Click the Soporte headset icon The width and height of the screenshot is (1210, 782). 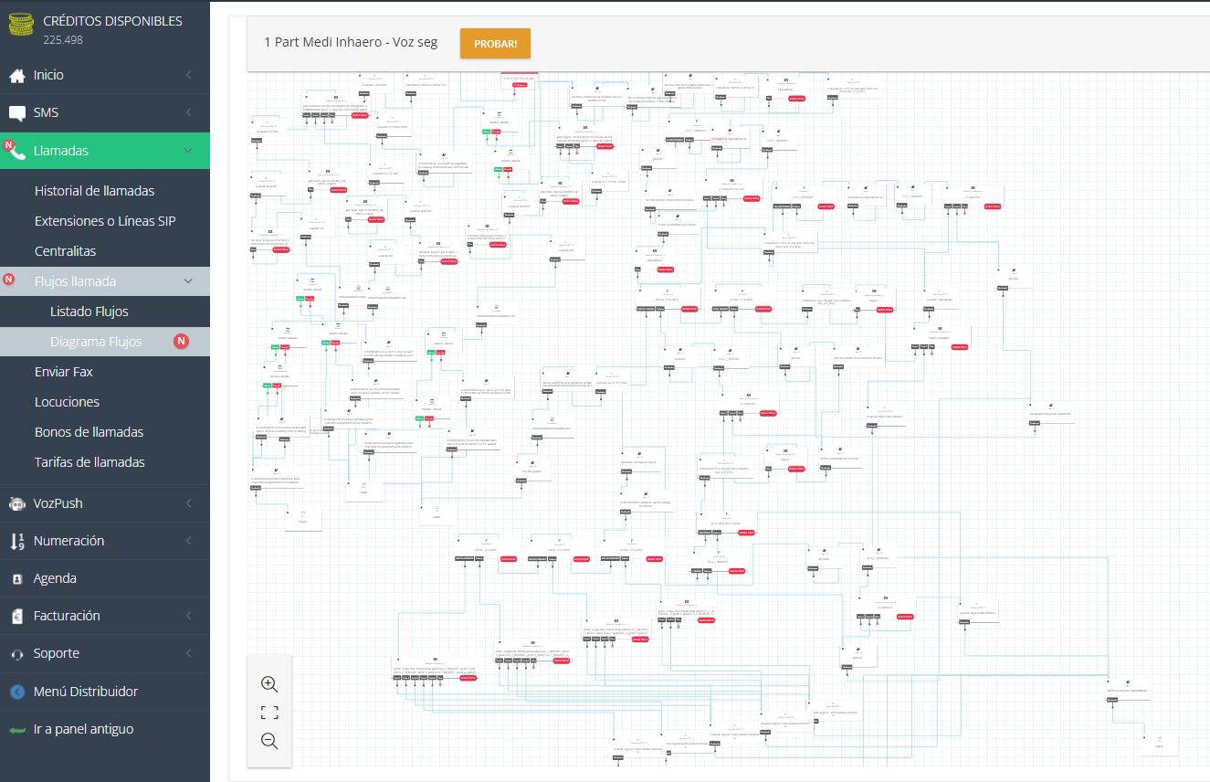[x=16, y=654]
